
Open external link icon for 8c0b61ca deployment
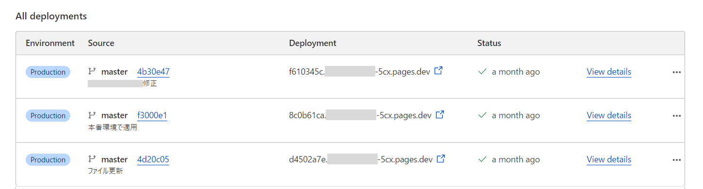[440, 115]
